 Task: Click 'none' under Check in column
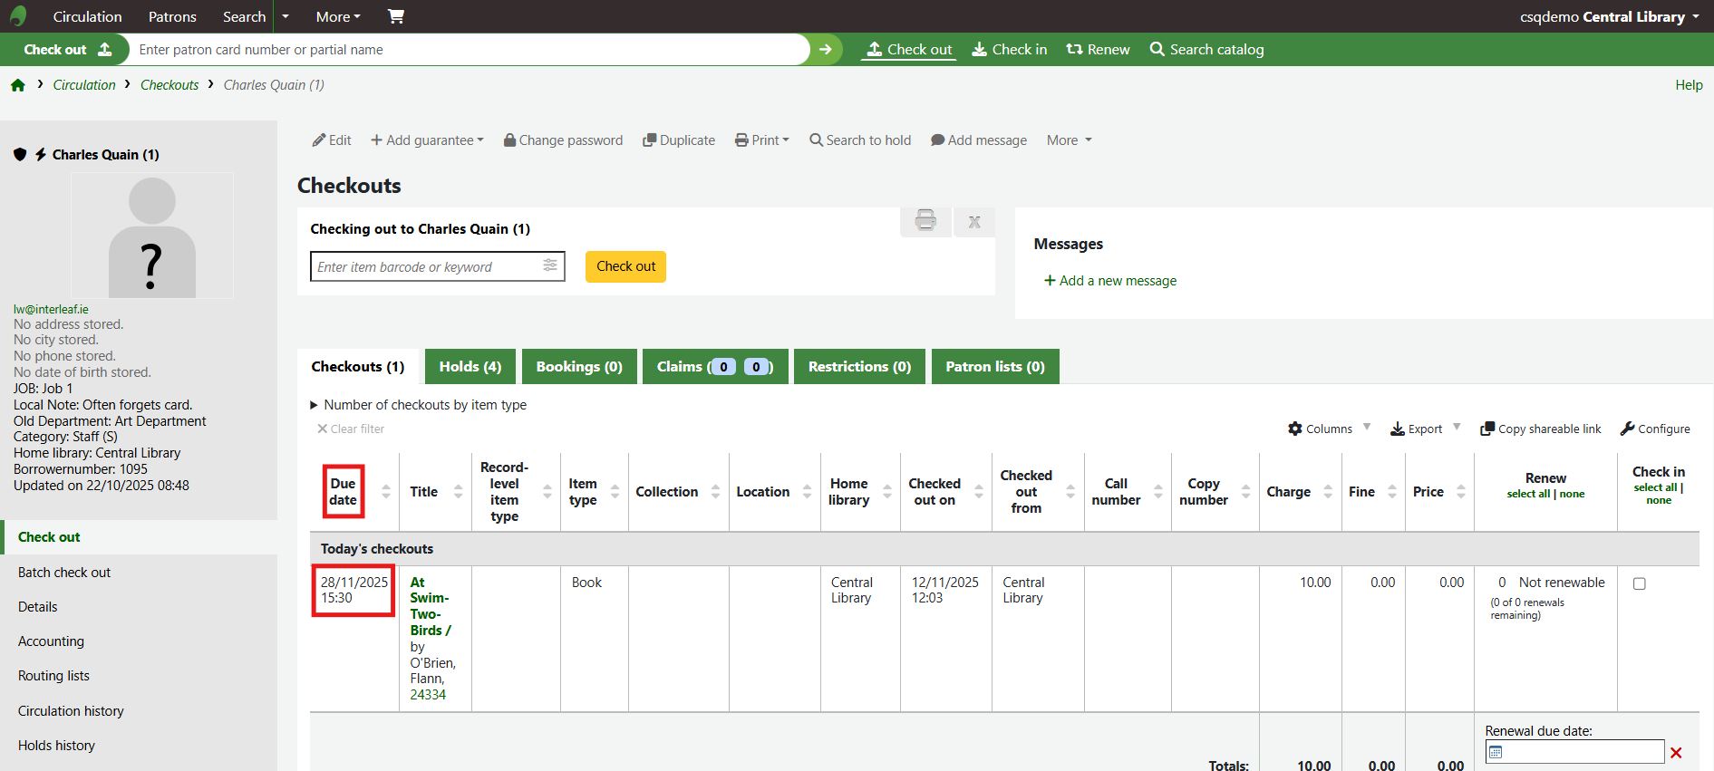coord(1659,500)
